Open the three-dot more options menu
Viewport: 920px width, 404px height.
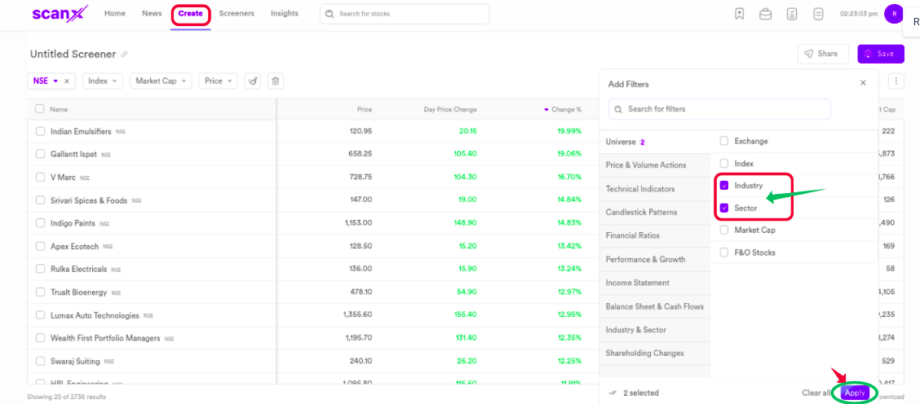tap(896, 81)
